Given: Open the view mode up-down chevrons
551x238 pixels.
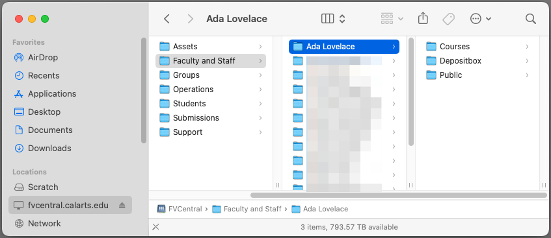Looking at the screenshot, I should [x=342, y=19].
